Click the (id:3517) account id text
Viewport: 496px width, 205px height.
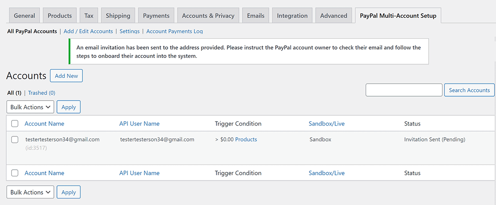[x=36, y=148]
